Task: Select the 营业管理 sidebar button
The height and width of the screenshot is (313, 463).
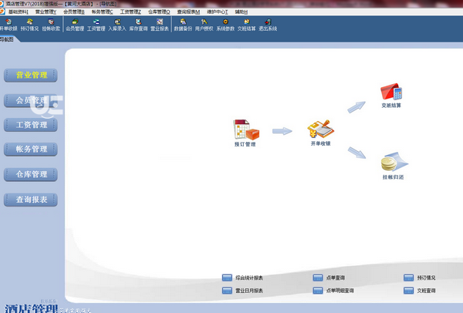Action: 31,76
